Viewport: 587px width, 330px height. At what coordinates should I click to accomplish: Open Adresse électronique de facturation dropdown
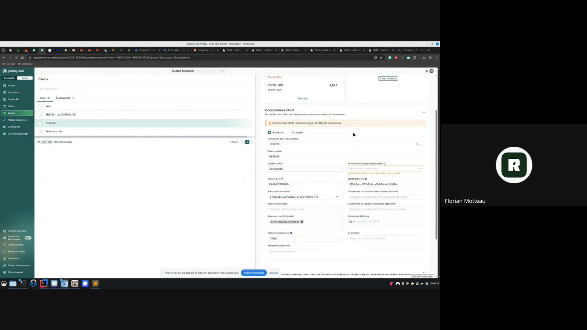385,169
